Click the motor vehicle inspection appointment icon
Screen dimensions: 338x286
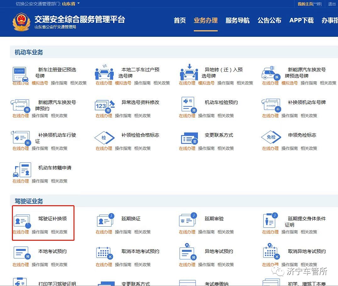click(188, 104)
